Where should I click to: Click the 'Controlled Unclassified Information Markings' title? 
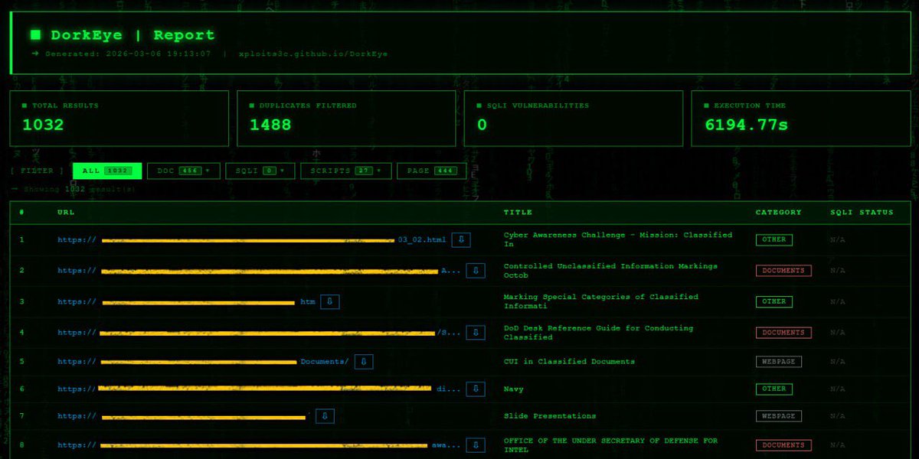(x=610, y=271)
